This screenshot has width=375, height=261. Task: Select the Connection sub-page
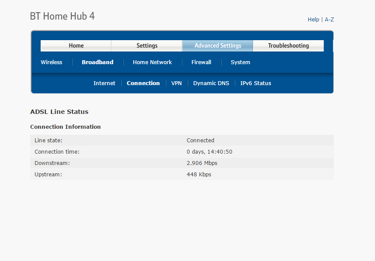point(143,83)
